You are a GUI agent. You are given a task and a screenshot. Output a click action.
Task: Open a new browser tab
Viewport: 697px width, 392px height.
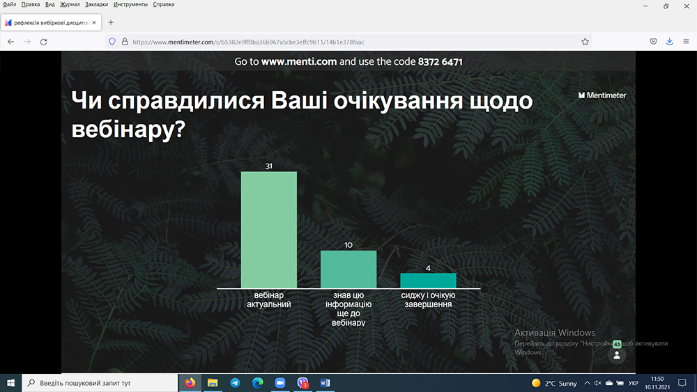click(x=111, y=22)
